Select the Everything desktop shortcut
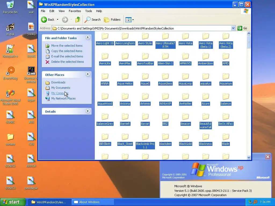Screen dimensions: 275x206 pos(10,73)
